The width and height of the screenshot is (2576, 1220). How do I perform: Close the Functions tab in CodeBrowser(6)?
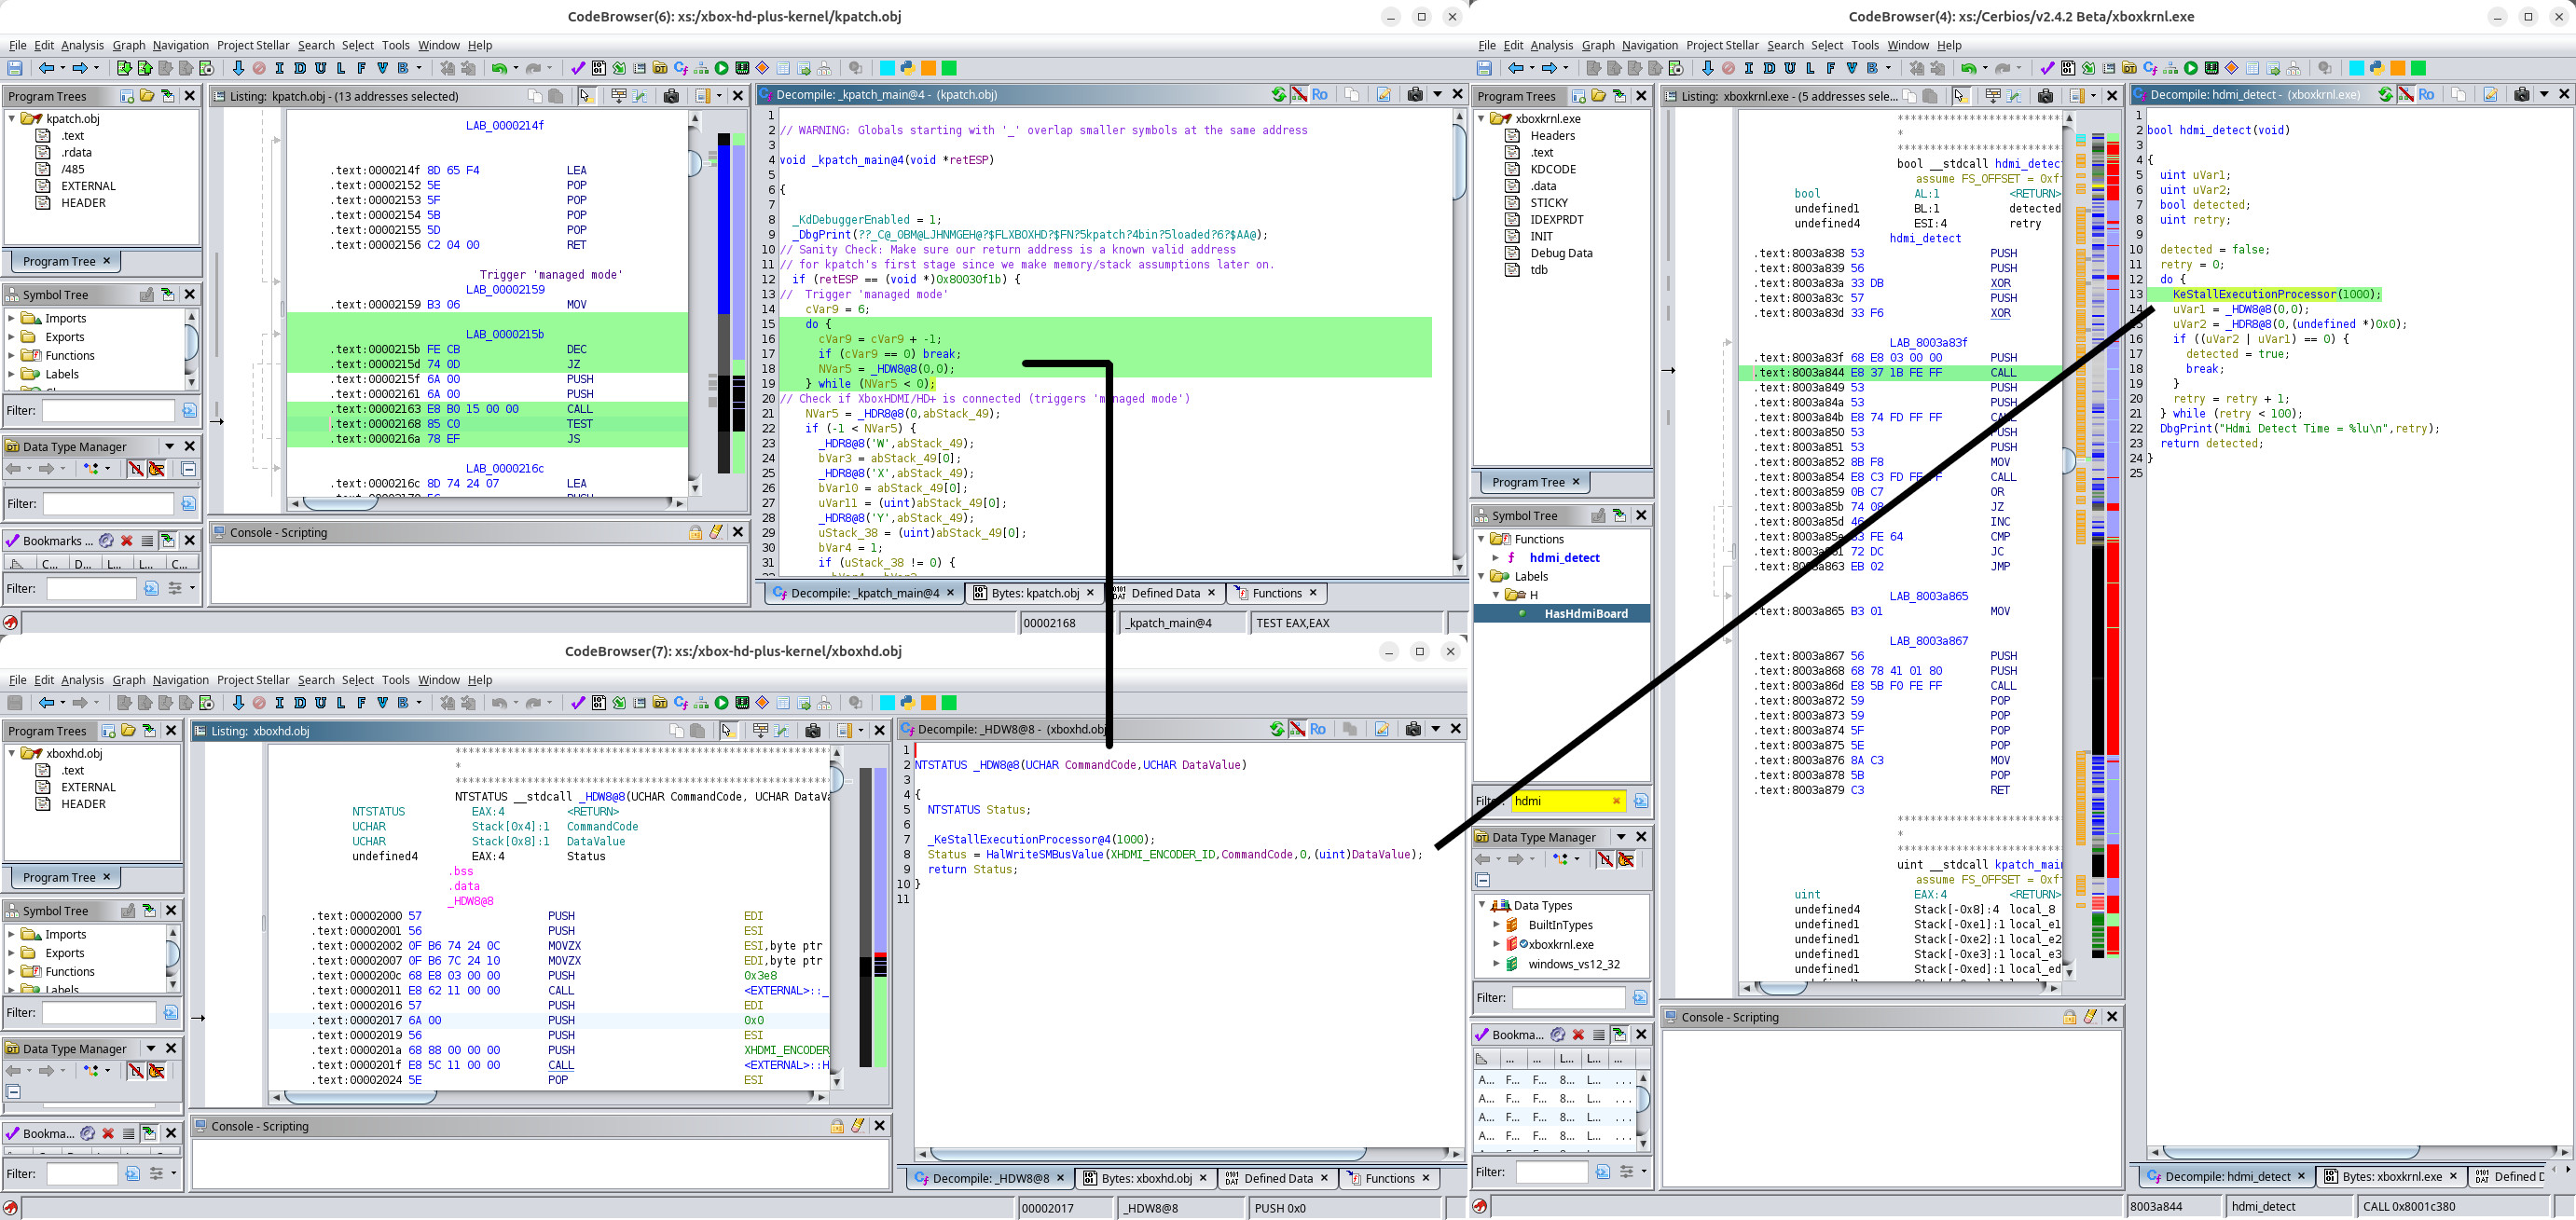[x=1314, y=593]
